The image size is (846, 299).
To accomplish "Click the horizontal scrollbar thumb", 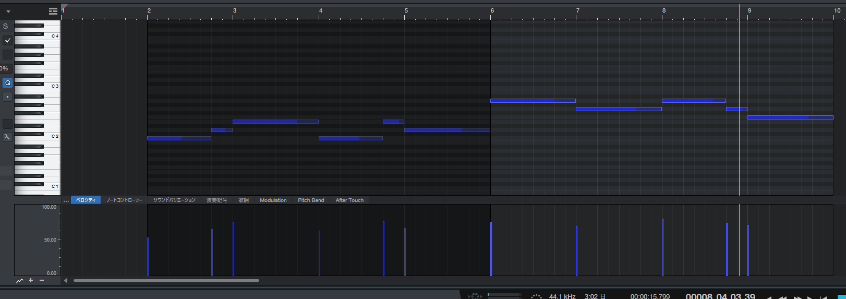I will (166, 281).
